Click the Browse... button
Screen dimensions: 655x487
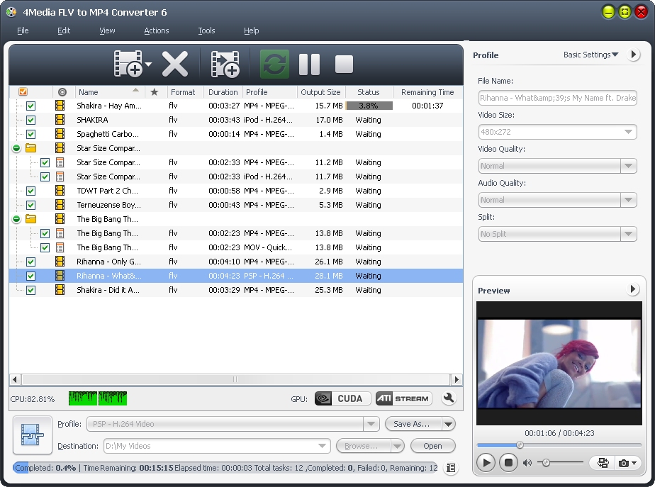coord(363,446)
